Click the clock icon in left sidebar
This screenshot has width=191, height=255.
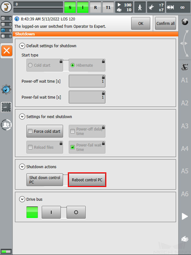[x=6, y=107]
